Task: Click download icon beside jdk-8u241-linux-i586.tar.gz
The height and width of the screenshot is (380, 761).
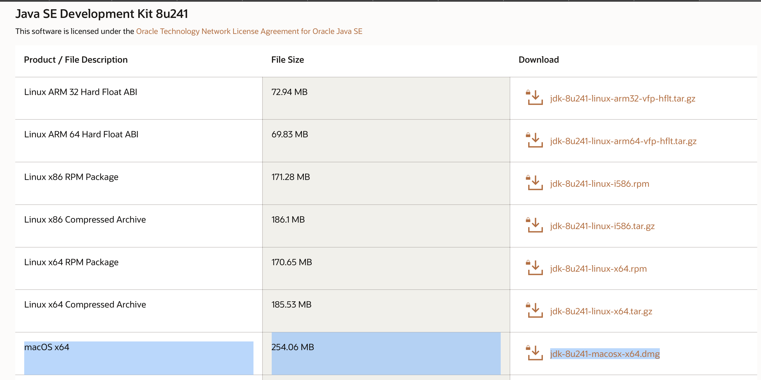Action: coord(535,226)
